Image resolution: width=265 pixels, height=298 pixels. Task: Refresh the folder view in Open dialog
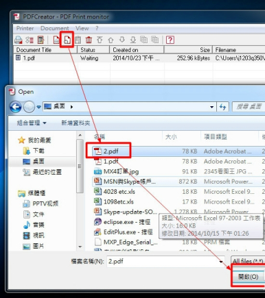222,107
